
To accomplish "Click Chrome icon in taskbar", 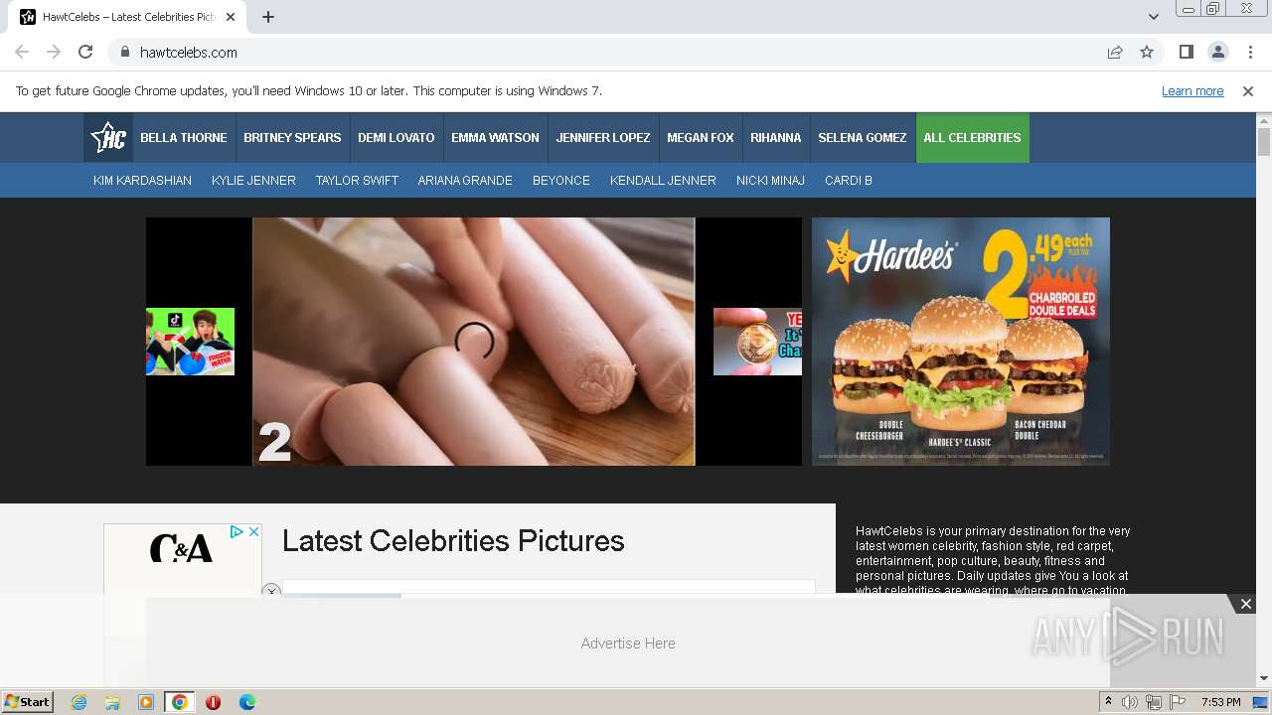I will click(179, 702).
